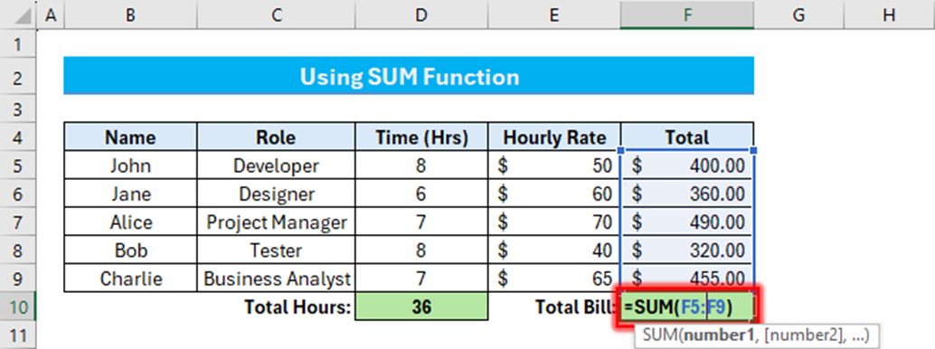
Task: Select the cell containing Bob
Action: tap(130, 250)
